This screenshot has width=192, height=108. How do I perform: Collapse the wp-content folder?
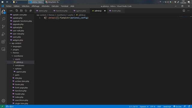click(x=16, y=43)
